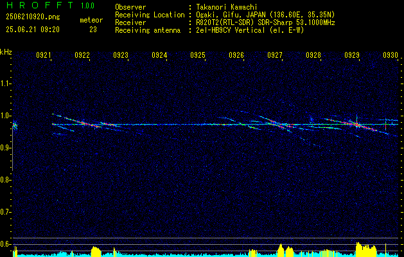Click the 0930 time marker
This screenshot has height=257, width=404.
[x=391, y=55]
